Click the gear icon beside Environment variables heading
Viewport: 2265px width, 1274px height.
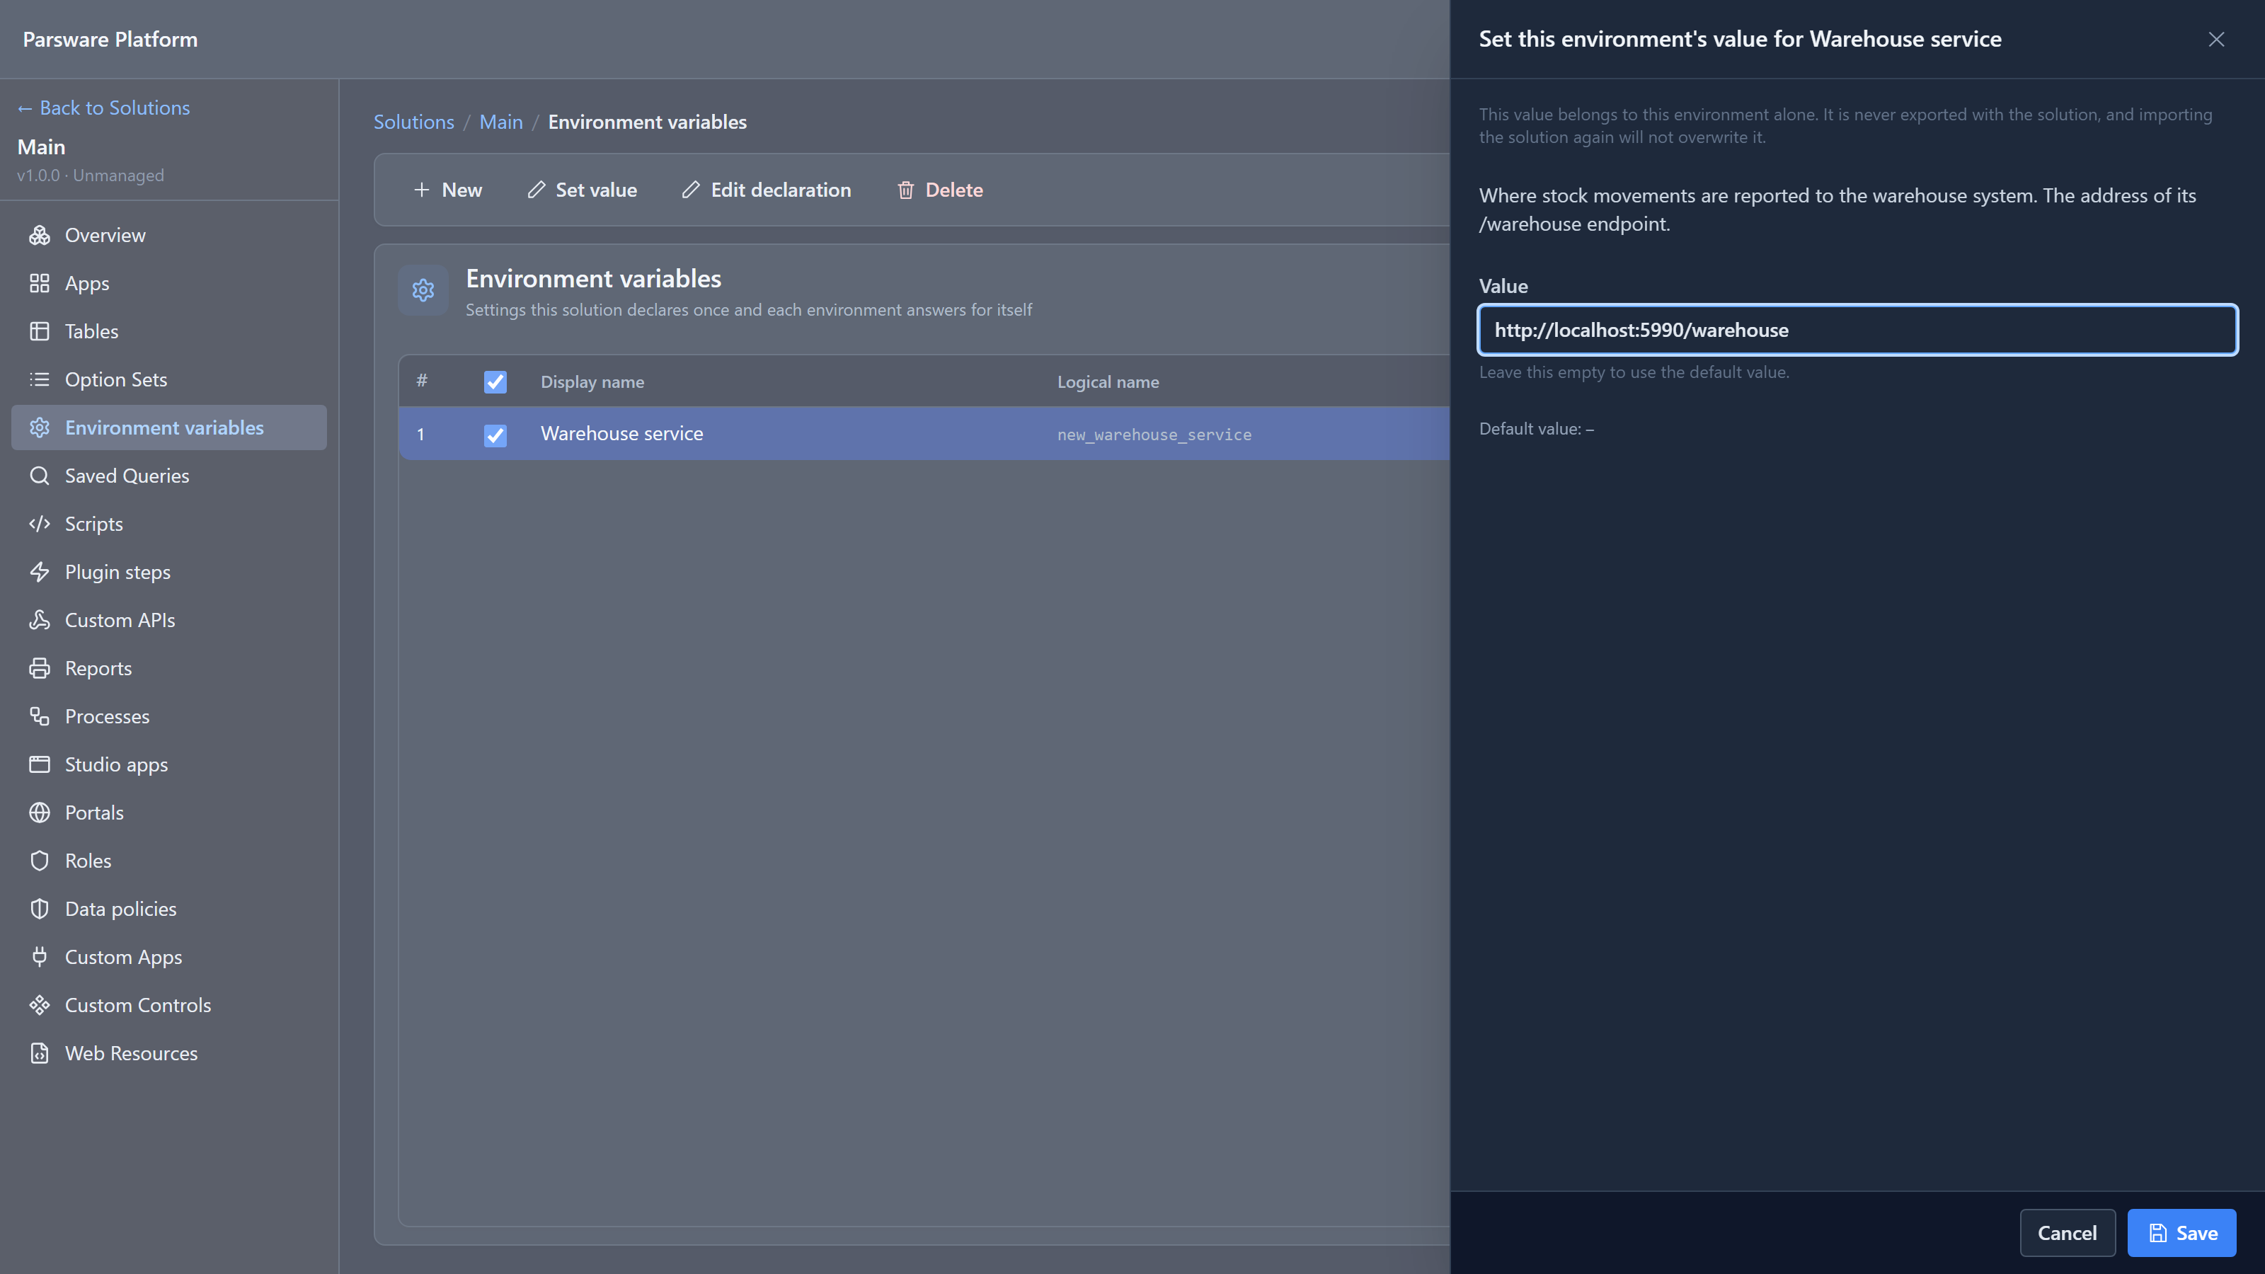(423, 290)
